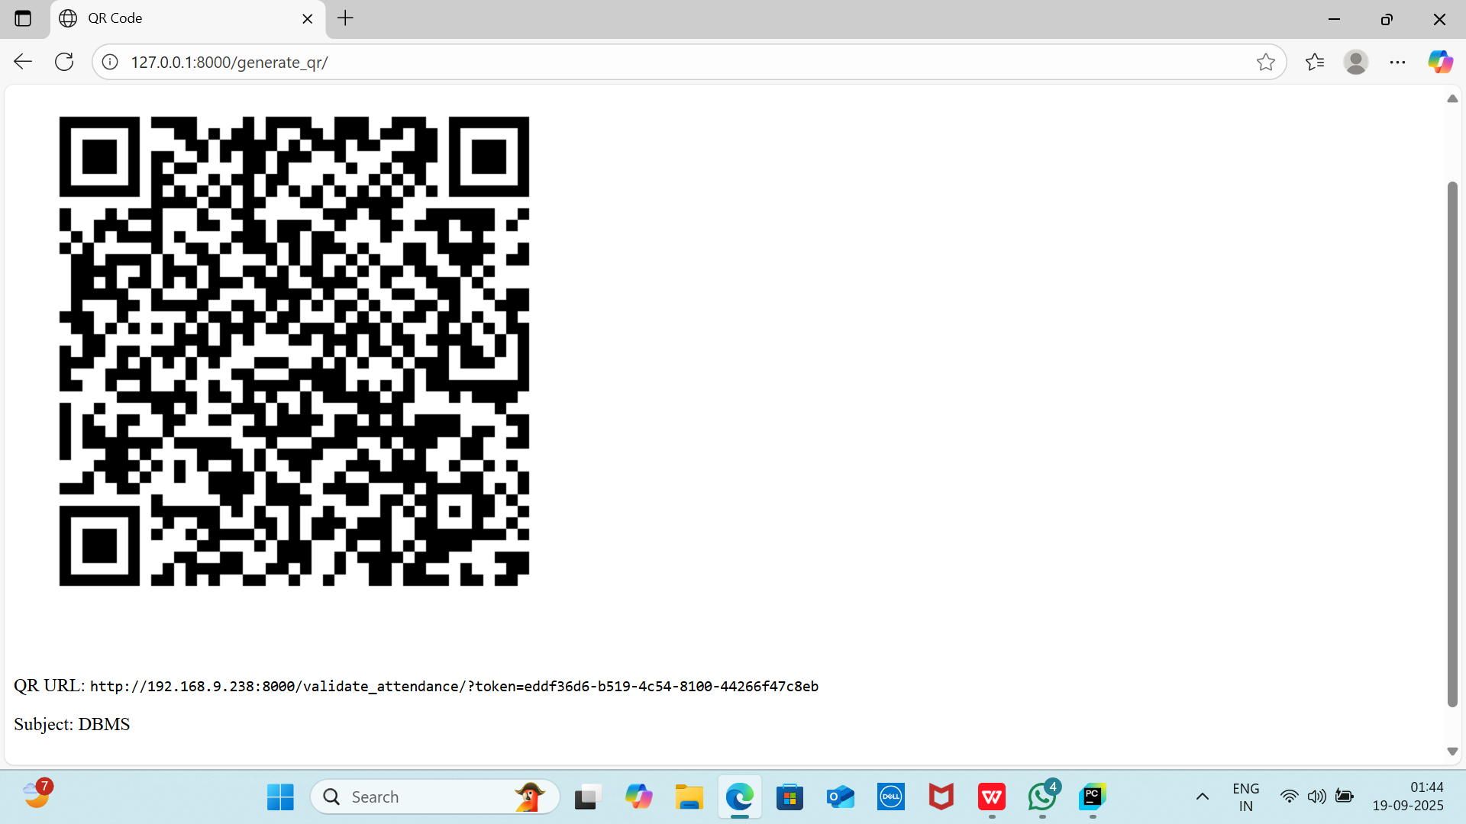Open PyCharm from the taskbar
Screen dimensions: 1466x824
[1093, 797]
